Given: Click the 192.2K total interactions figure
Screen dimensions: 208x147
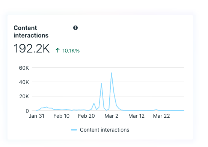Looking at the screenshot, I should click(x=32, y=48).
